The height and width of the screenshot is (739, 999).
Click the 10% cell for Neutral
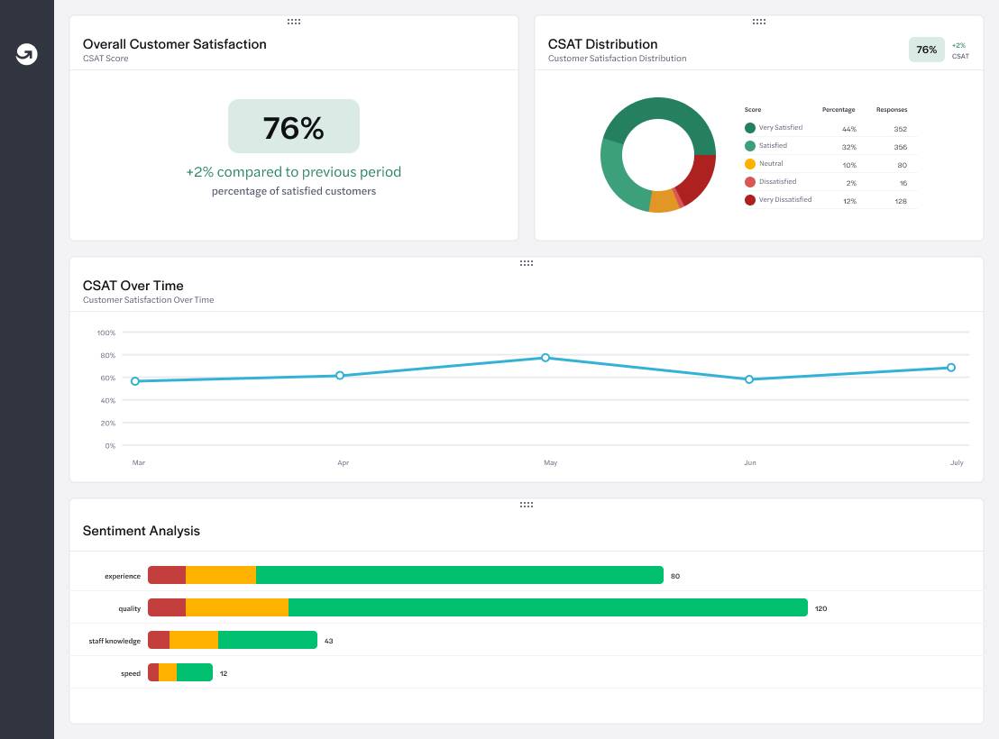(x=849, y=165)
